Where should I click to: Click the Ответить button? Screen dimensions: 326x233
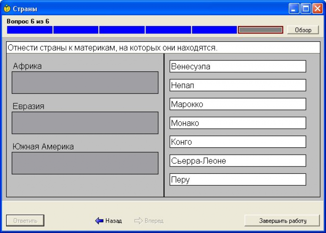(25, 220)
